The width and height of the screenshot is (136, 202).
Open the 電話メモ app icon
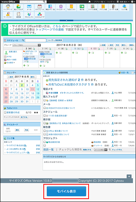tap(50, 8)
